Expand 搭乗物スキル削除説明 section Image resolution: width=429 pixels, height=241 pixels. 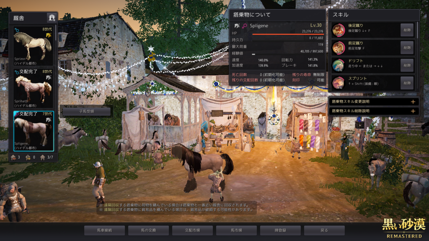coord(413,111)
